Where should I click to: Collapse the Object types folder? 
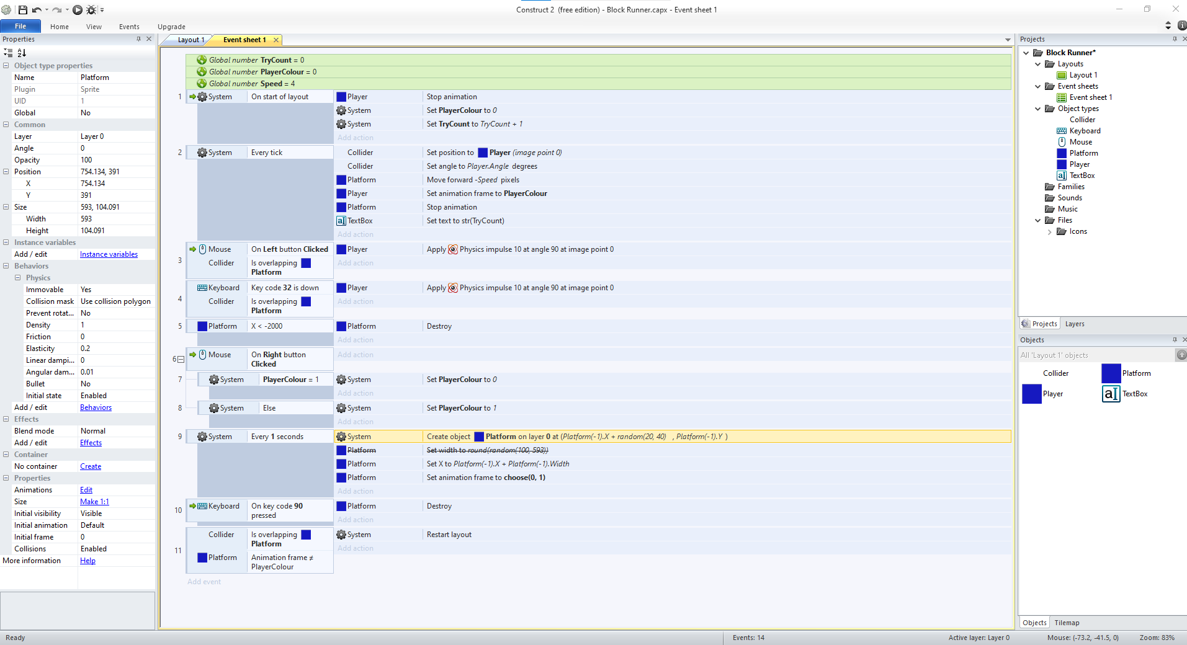pos(1037,109)
